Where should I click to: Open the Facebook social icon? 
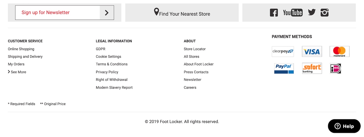[274, 12]
